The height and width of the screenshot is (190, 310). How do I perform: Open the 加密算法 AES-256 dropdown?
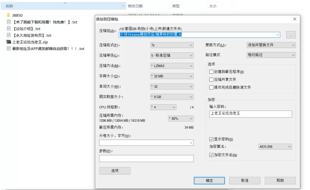pyautogui.click(x=275, y=147)
